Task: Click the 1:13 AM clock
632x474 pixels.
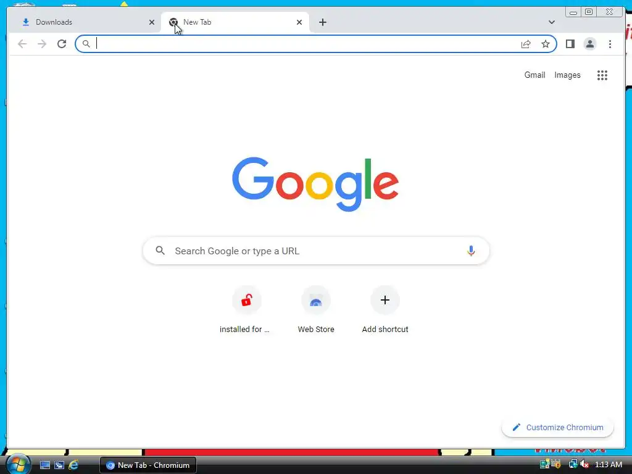Action: coord(609,465)
